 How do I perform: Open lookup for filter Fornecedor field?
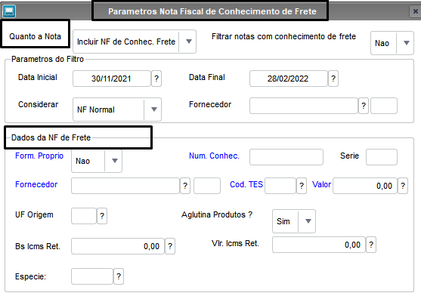click(364, 106)
